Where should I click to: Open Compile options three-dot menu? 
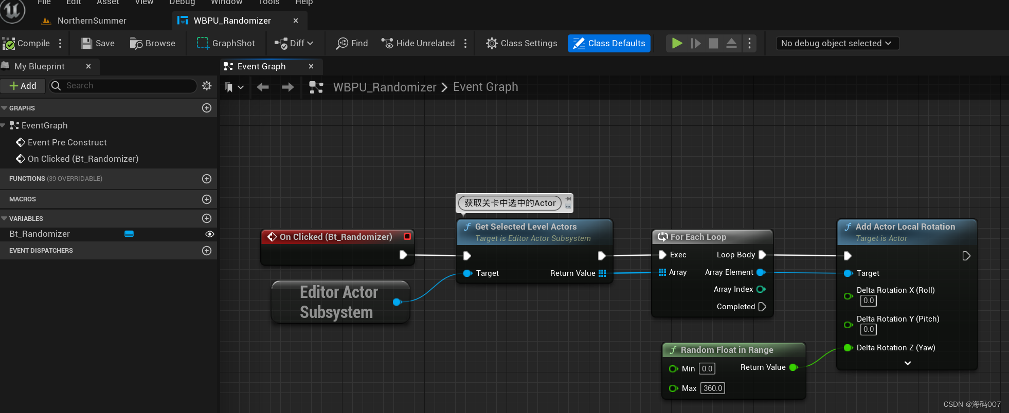[60, 43]
